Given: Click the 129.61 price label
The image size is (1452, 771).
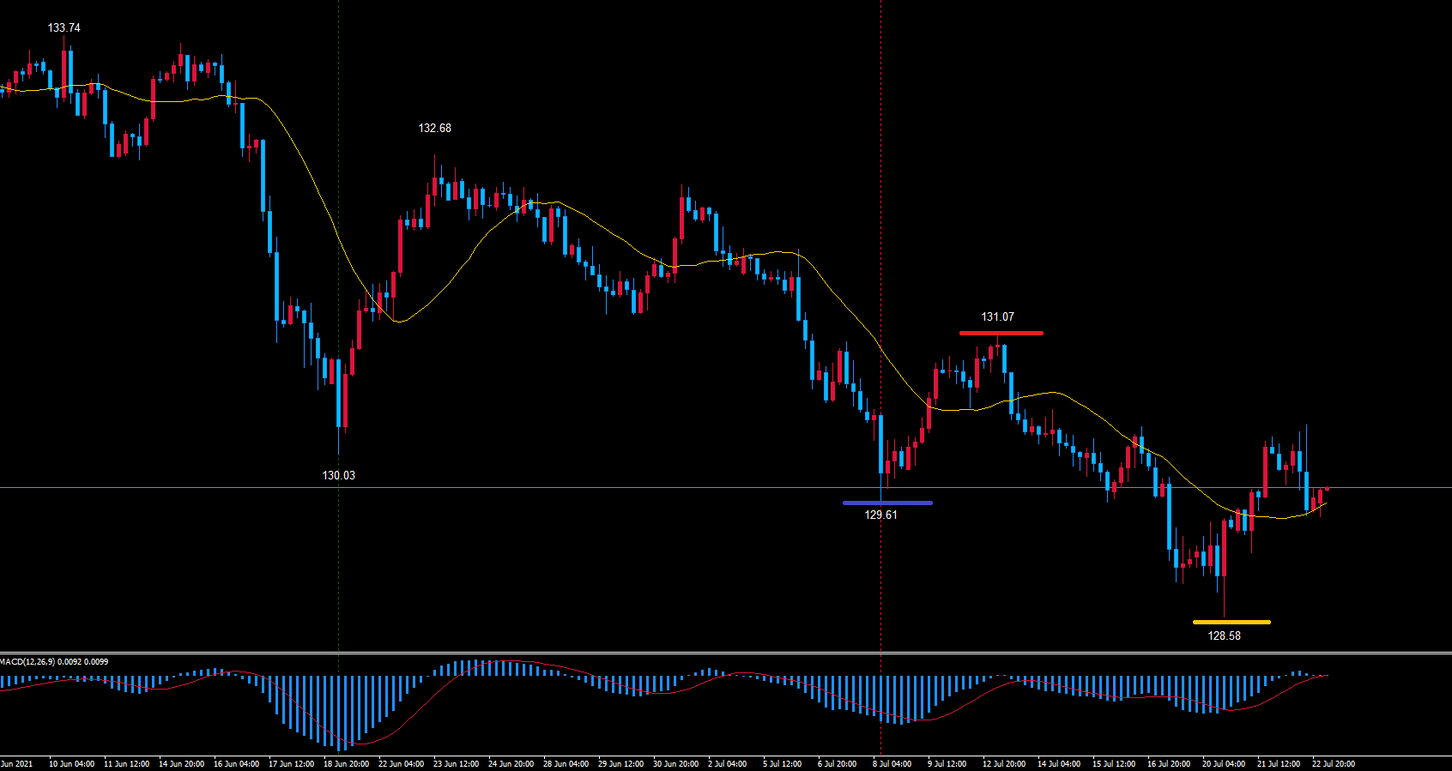Looking at the screenshot, I should coord(880,515).
